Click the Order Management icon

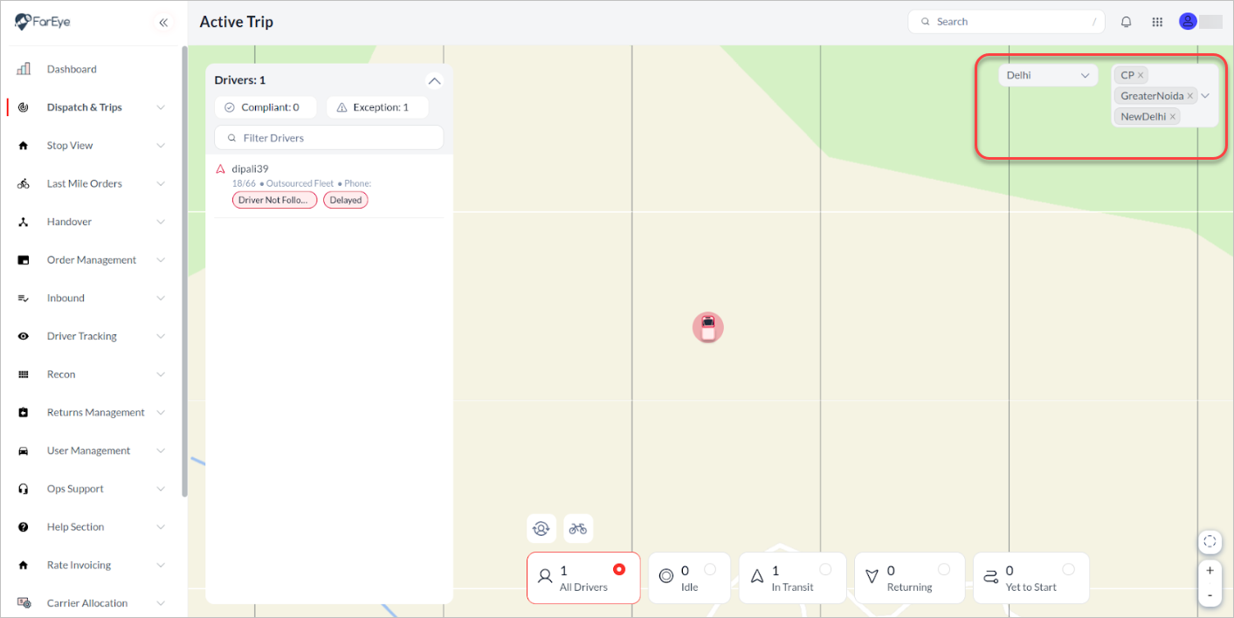(24, 260)
